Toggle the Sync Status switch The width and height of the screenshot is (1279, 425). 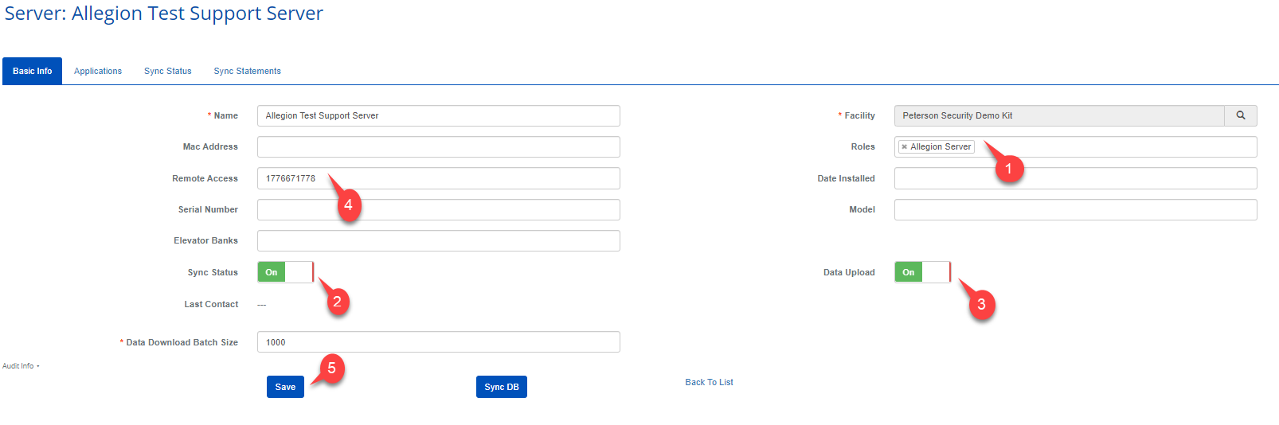tap(285, 272)
